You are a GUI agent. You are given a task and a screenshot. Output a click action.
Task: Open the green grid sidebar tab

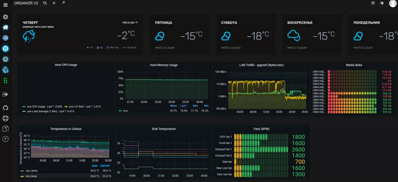[5, 80]
